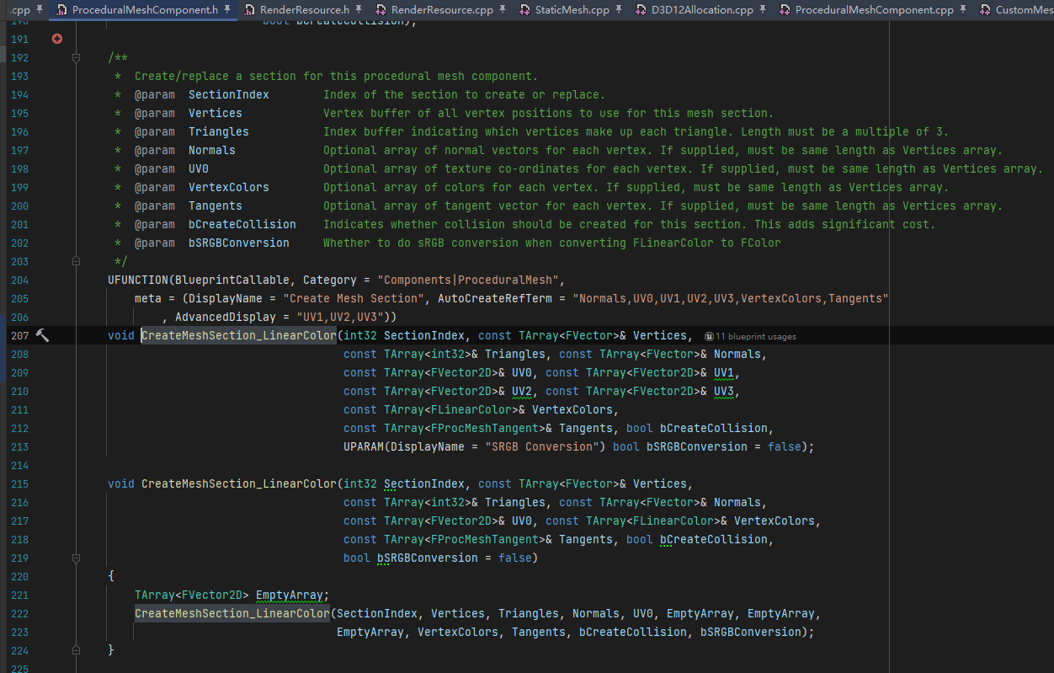Click the CreateMeshSection_LinearColor call on line 222

click(x=232, y=613)
